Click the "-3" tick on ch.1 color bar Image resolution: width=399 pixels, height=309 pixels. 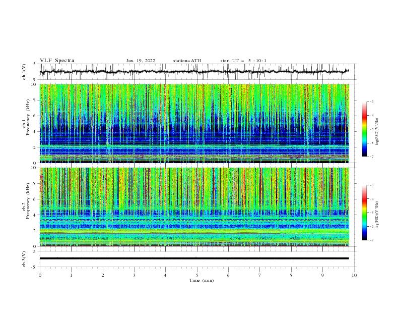(372, 101)
